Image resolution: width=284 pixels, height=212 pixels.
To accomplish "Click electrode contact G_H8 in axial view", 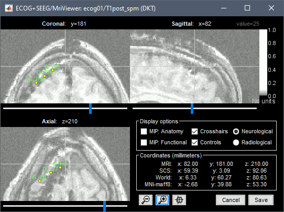I will 60,167.
